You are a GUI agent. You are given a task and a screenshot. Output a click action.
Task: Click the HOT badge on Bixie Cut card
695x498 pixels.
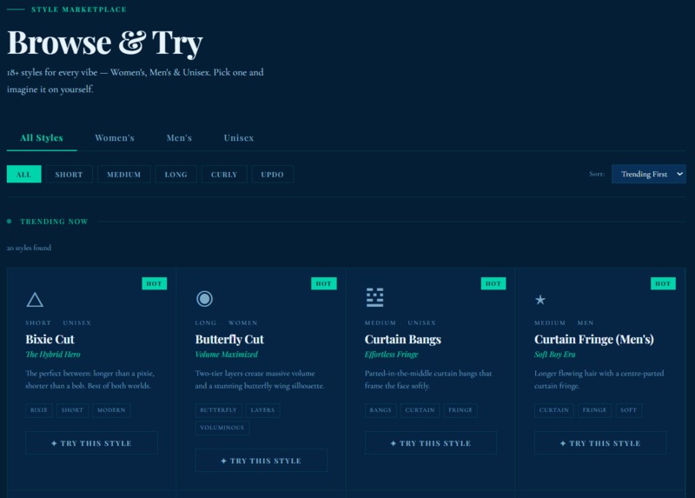coord(155,283)
